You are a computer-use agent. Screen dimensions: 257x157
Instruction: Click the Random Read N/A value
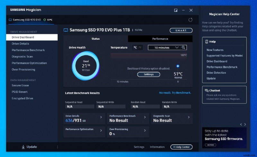pos(145,107)
